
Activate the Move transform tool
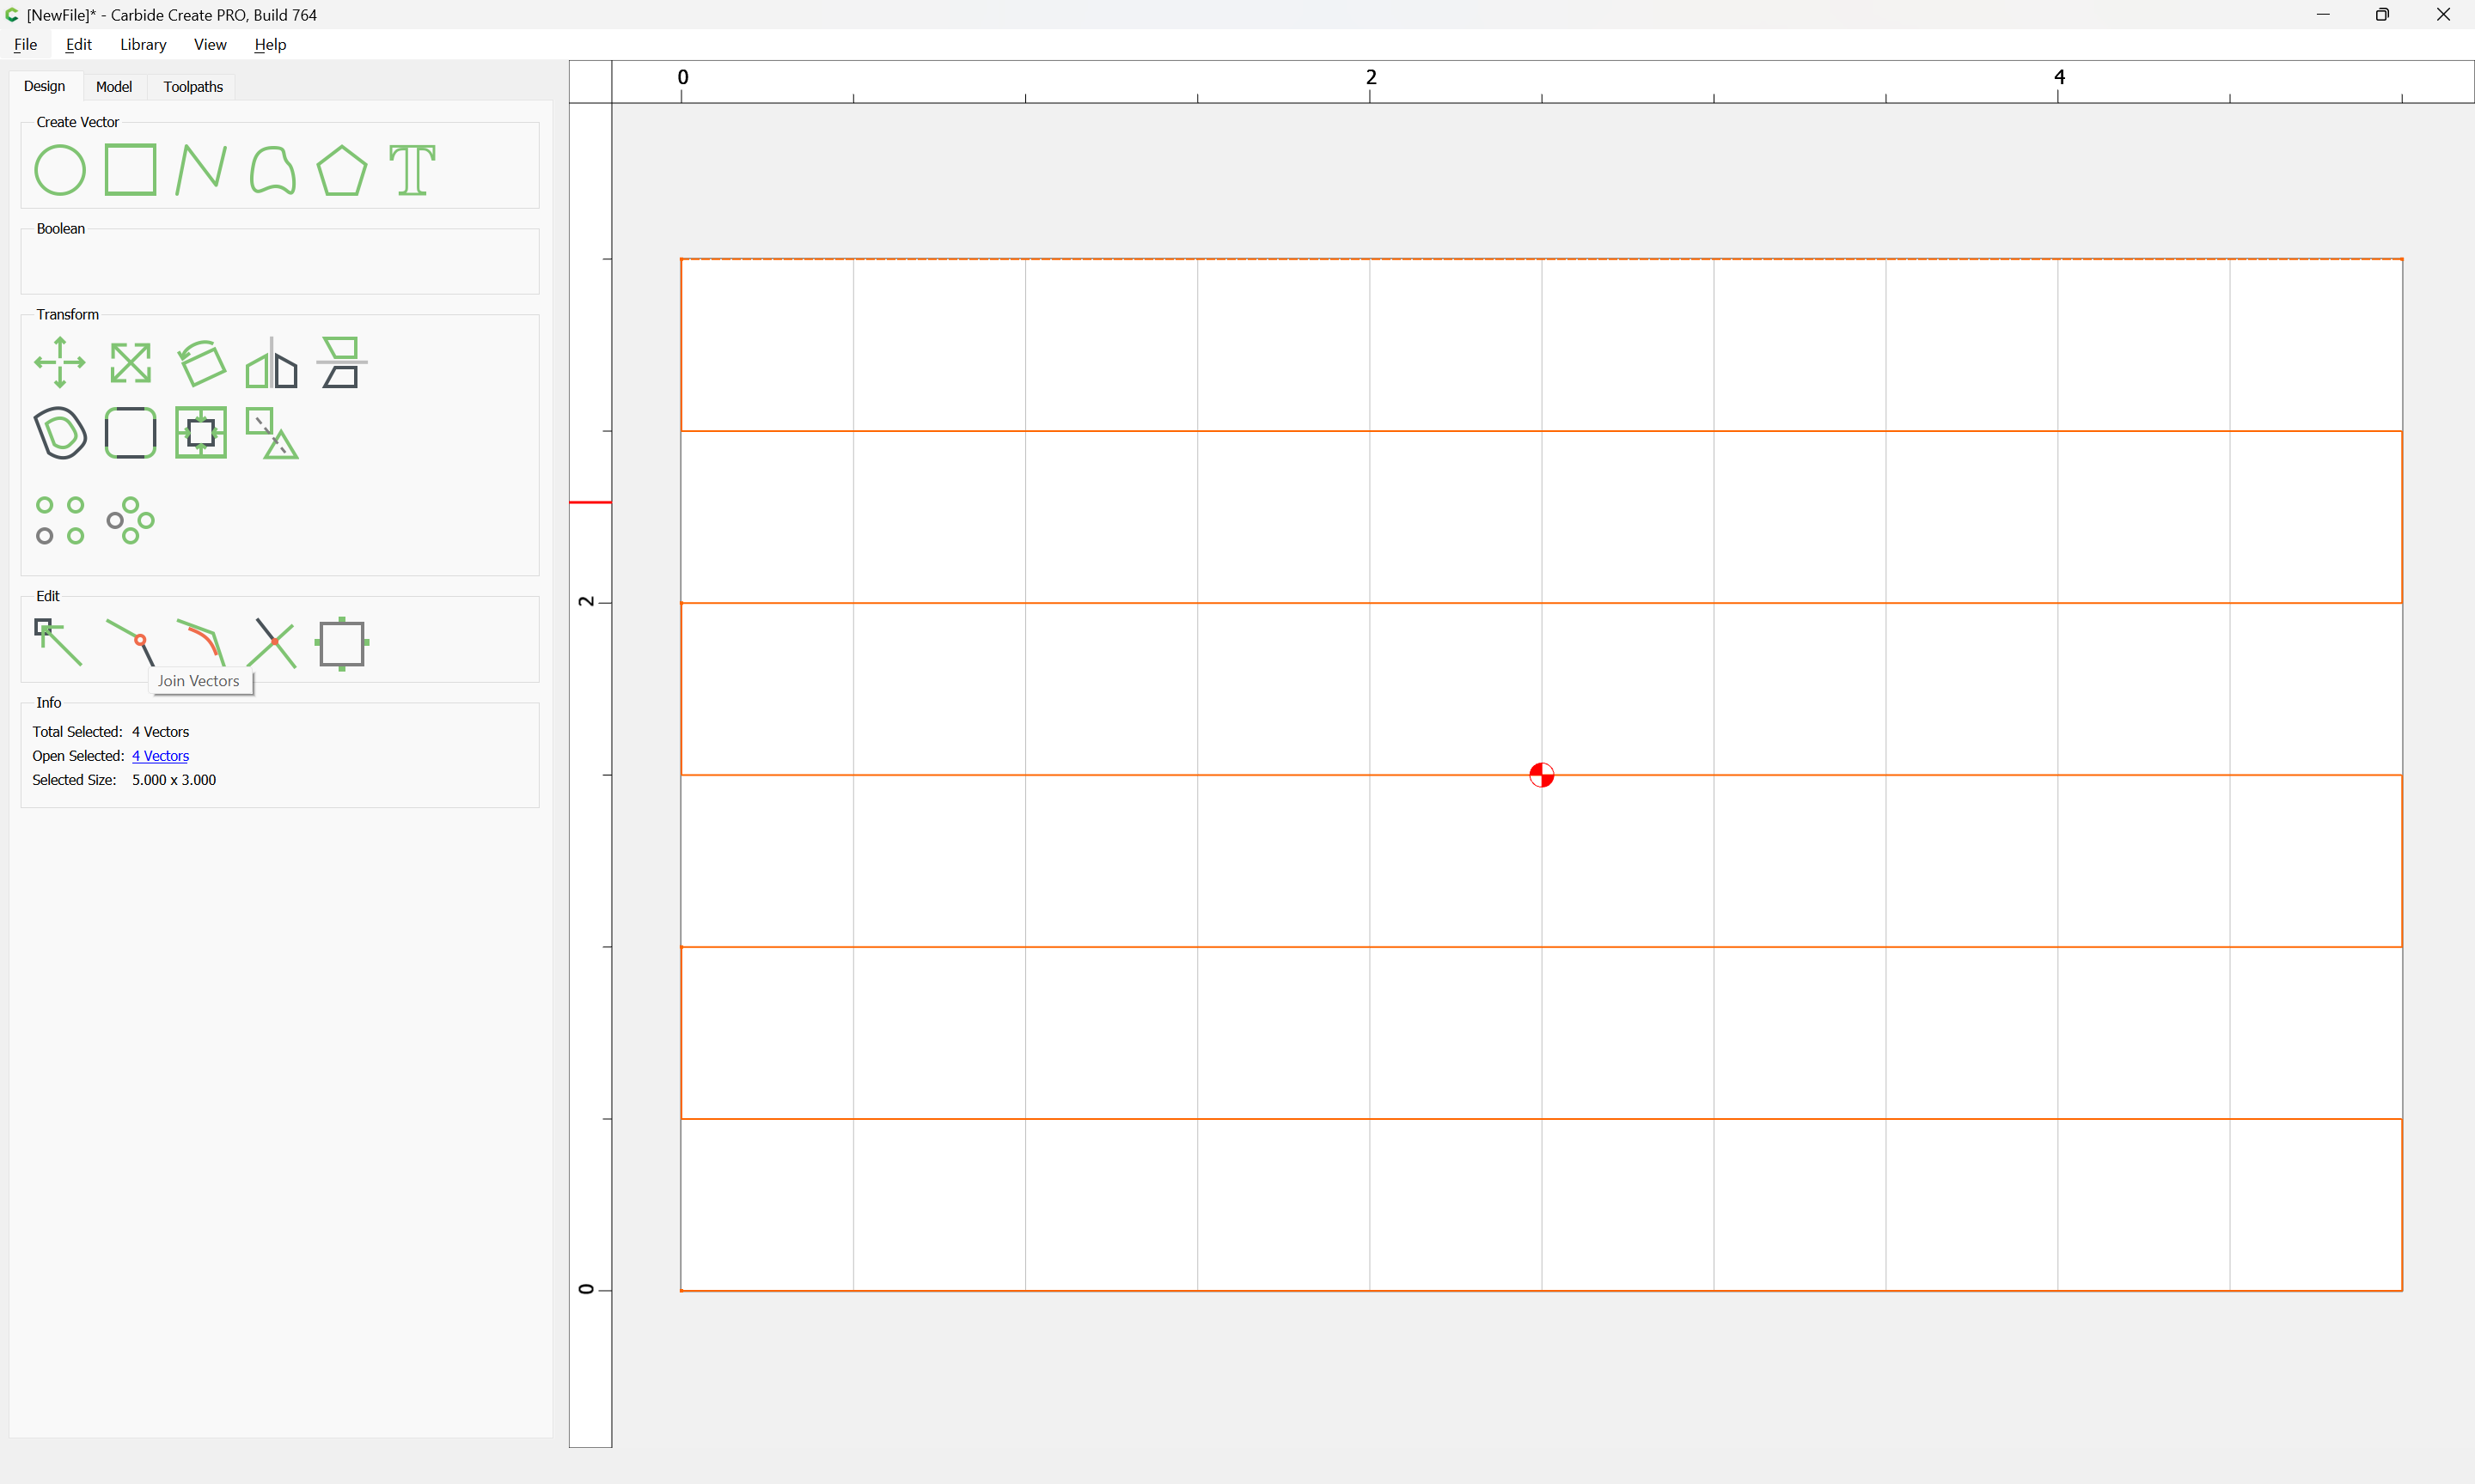(x=60, y=362)
